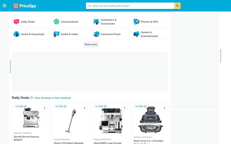
Task: Open the Audio & Video category
Action: 71,34
